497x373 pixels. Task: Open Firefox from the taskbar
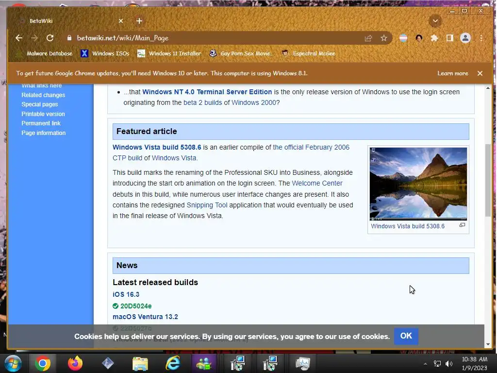point(75,363)
